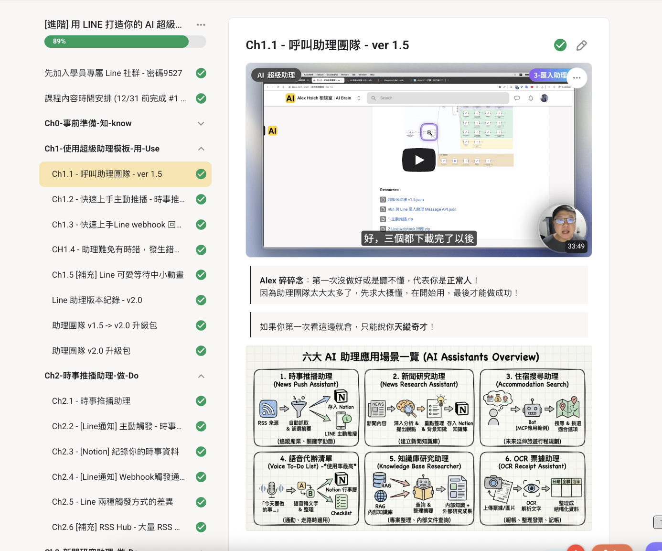Image resolution: width=662 pixels, height=551 pixels.
Task: Toggle completion check for Ch2.3 - [Notion] 紀錄你的時事資料
Action: (201, 452)
